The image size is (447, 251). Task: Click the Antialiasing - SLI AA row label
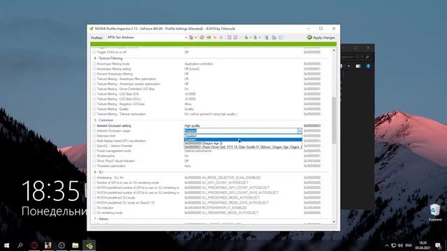click(110, 178)
